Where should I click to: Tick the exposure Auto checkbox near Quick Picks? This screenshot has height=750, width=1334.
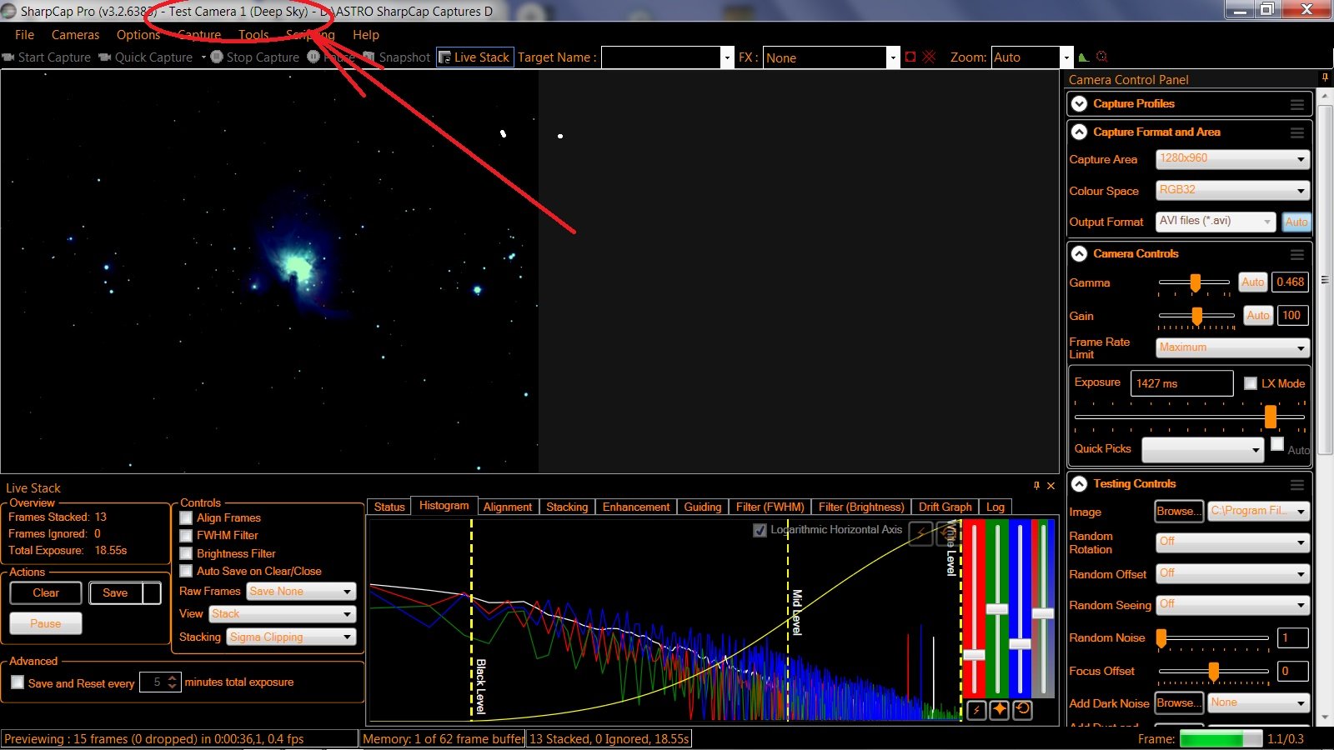point(1277,444)
